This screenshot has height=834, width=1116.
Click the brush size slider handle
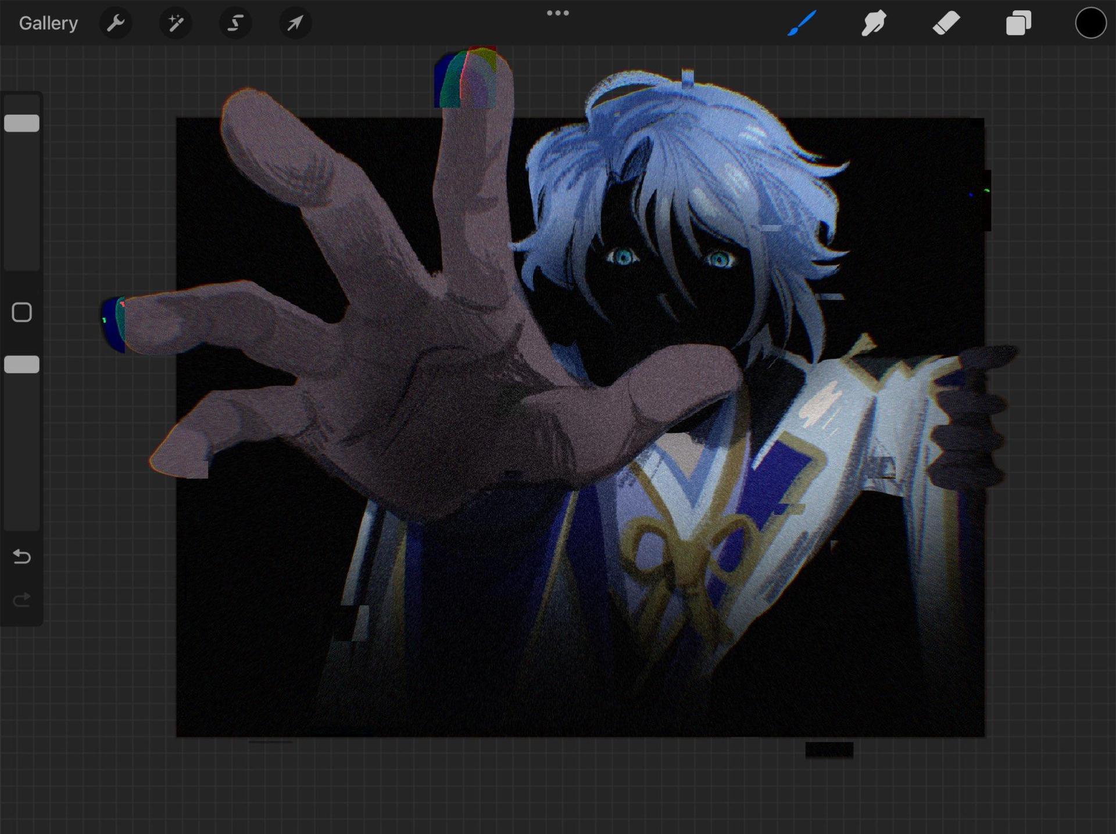(22, 123)
